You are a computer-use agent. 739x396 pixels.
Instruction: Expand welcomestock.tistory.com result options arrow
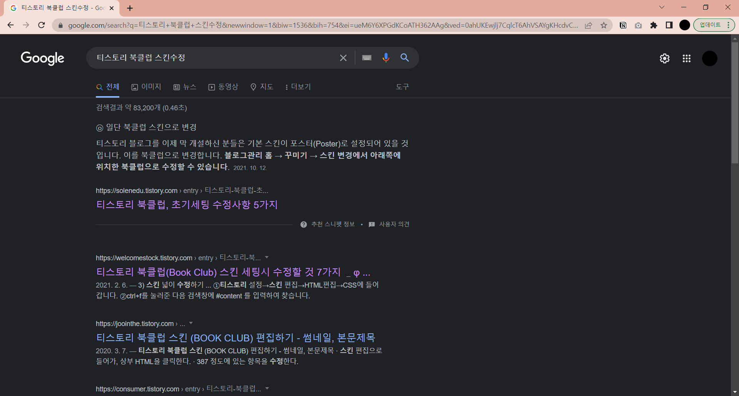click(267, 257)
